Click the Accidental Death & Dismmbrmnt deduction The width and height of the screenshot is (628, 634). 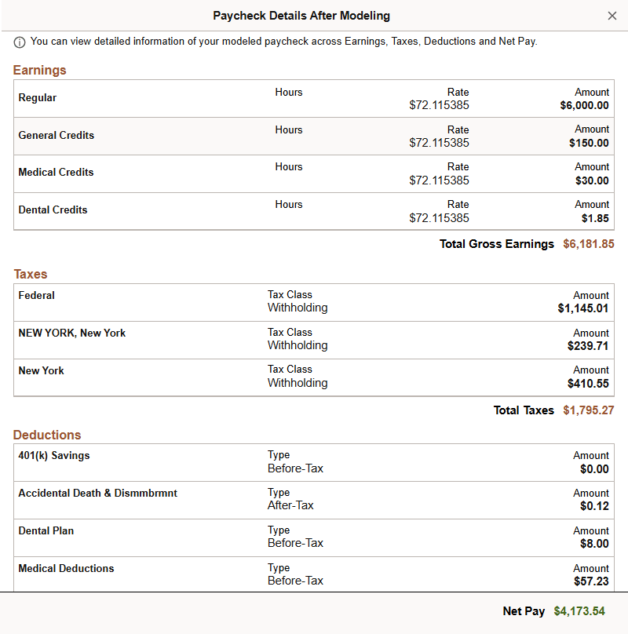click(x=314, y=499)
